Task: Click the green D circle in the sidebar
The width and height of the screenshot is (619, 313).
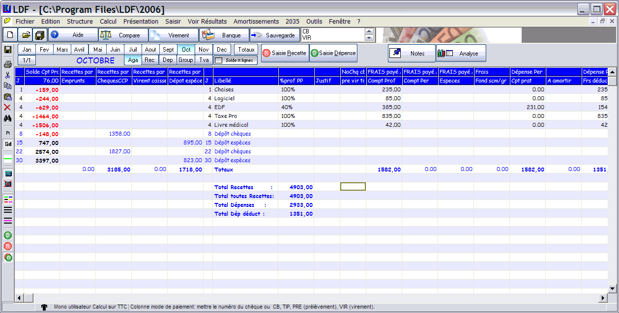Action: (x=8, y=235)
